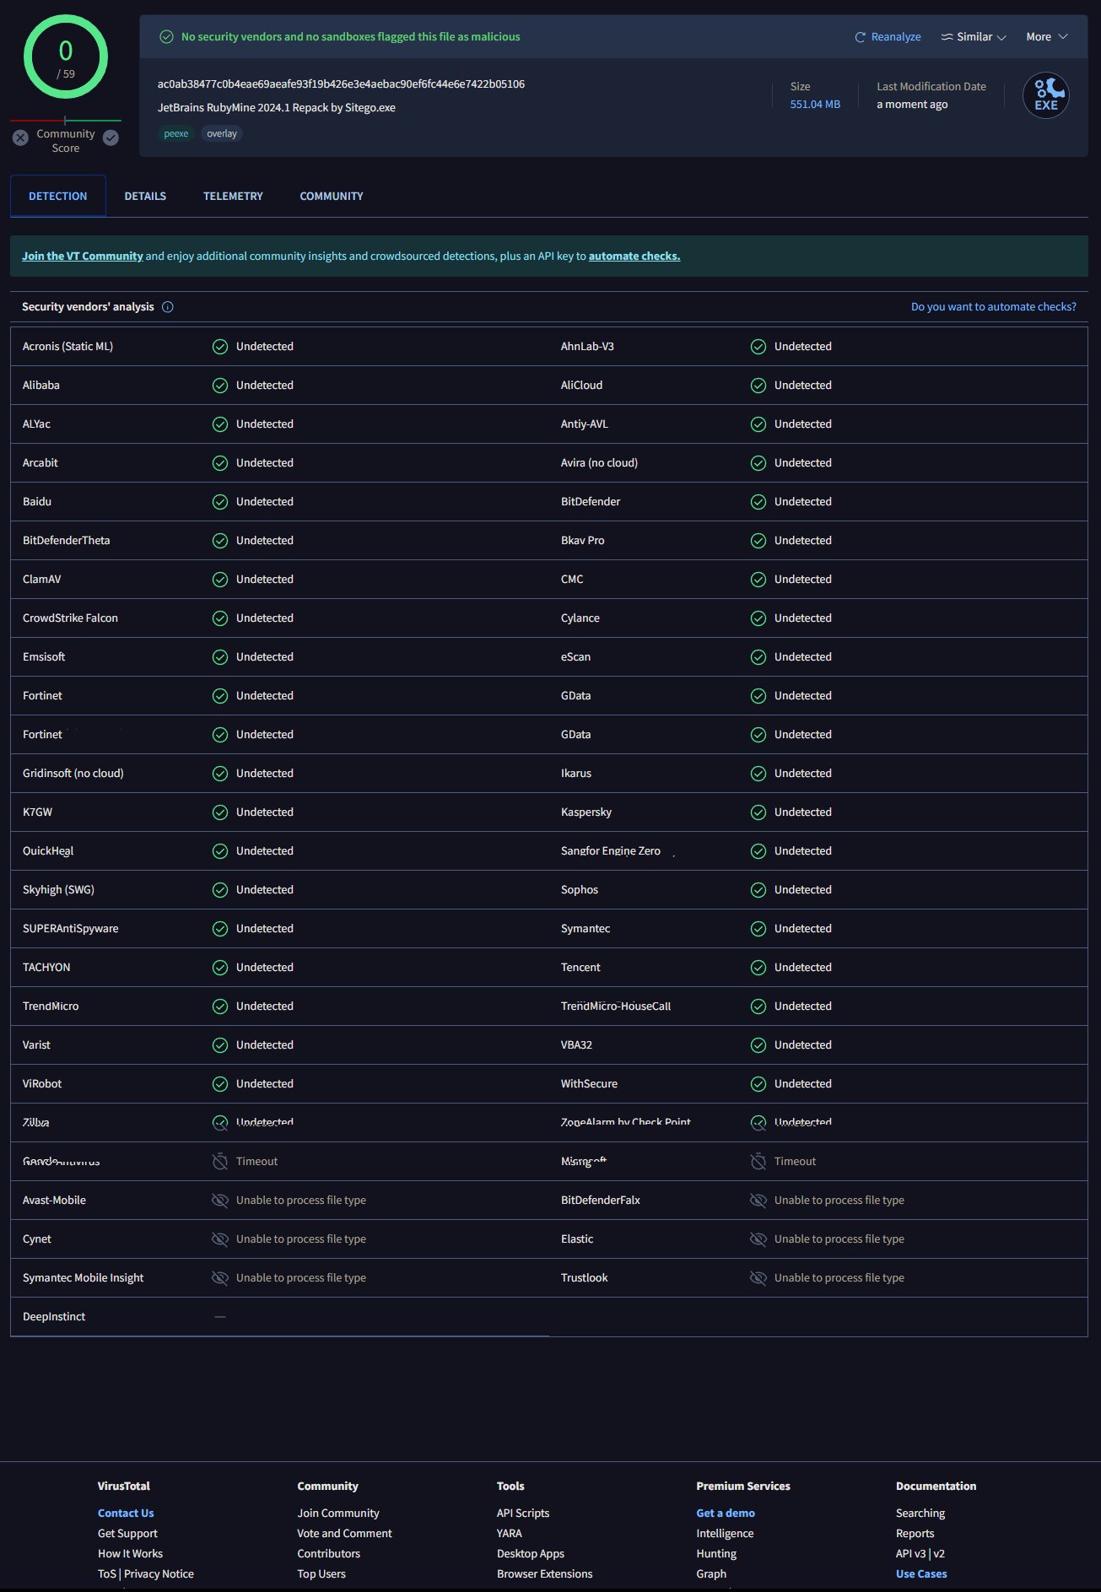Viewport: 1101px width, 1592px height.
Task: Click the Reanalyze button
Action: coord(888,37)
